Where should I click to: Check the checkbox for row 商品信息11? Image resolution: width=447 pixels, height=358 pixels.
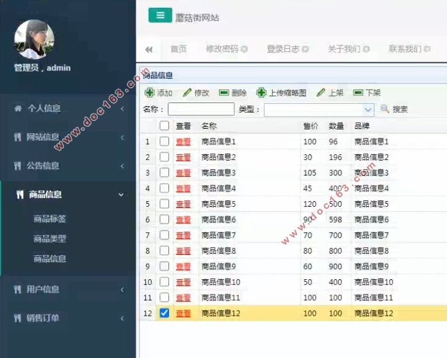[164, 298]
